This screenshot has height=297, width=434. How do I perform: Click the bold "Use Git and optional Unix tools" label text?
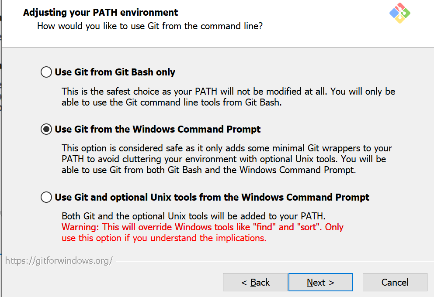[x=212, y=197]
